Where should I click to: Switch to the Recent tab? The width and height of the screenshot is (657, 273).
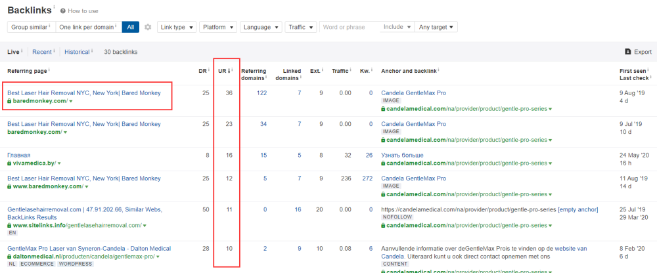point(42,52)
